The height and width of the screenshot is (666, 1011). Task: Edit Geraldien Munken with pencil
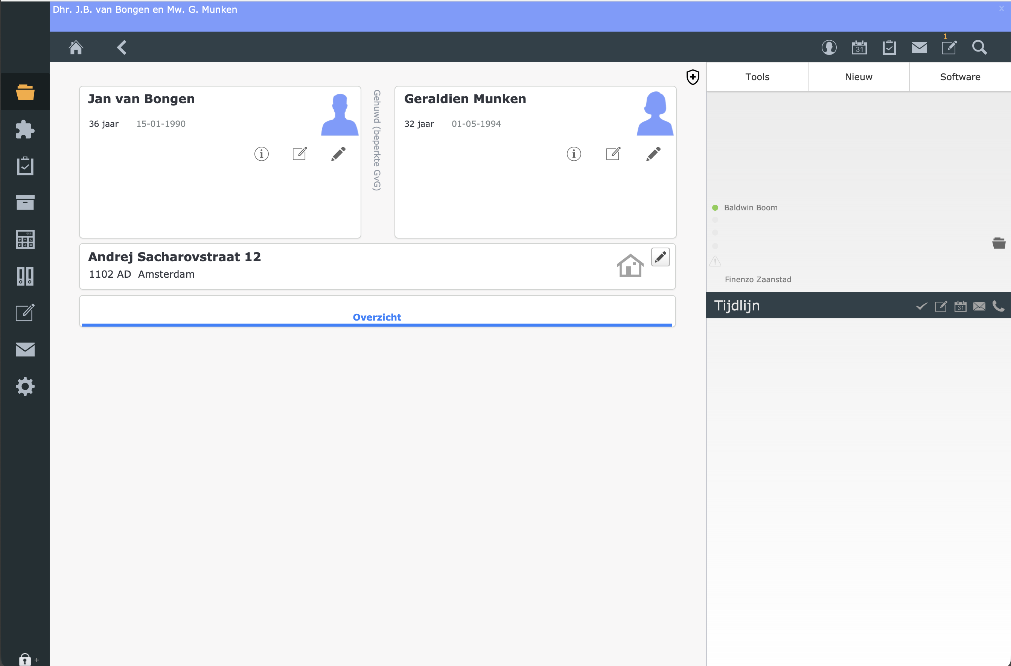tap(653, 154)
